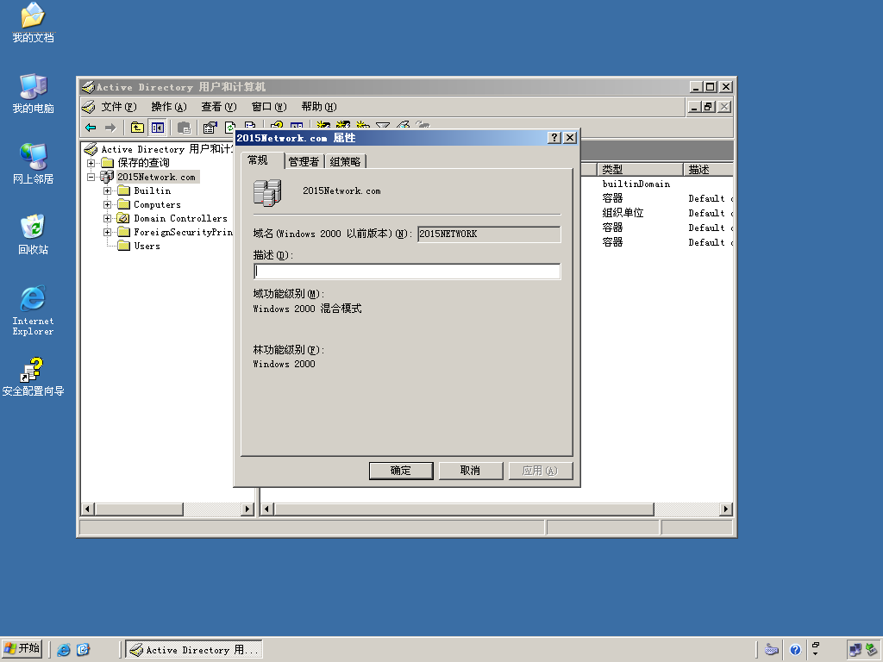
Task: Click the 应用(A) button
Action: point(540,471)
